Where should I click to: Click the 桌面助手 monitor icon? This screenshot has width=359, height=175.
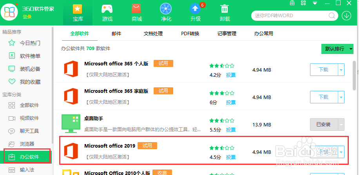[71, 124]
